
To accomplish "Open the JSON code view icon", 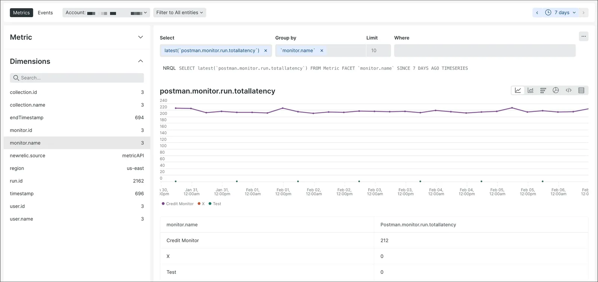I will click(568, 90).
